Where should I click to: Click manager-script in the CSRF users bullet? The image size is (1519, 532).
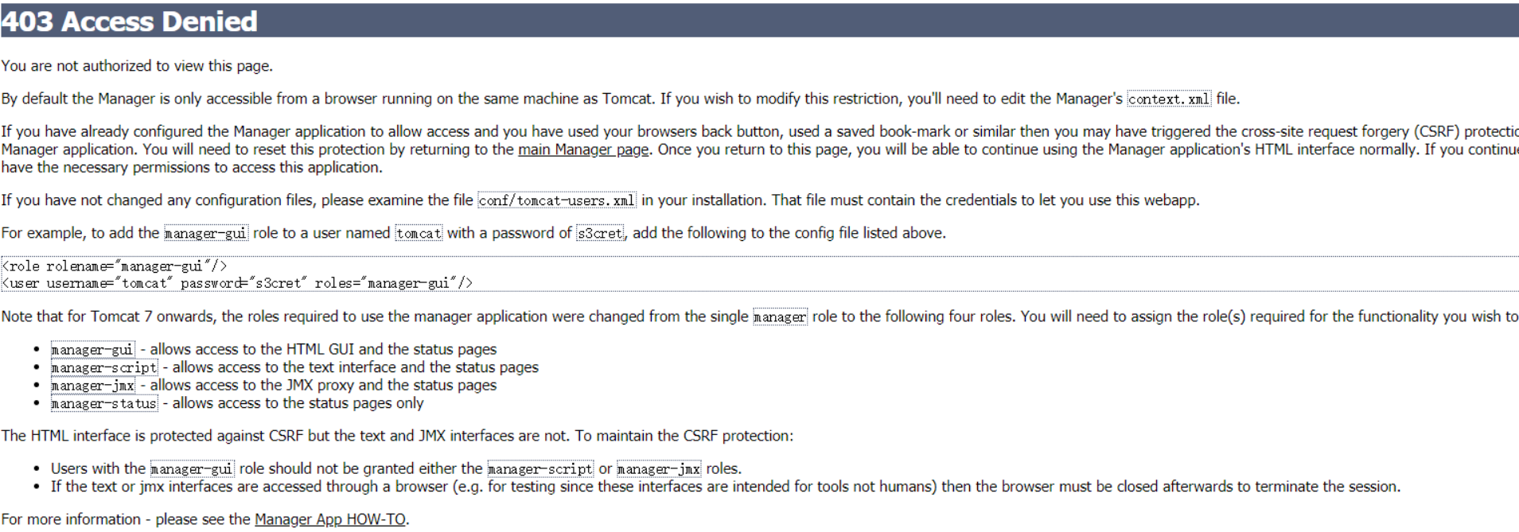click(x=540, y=469)
